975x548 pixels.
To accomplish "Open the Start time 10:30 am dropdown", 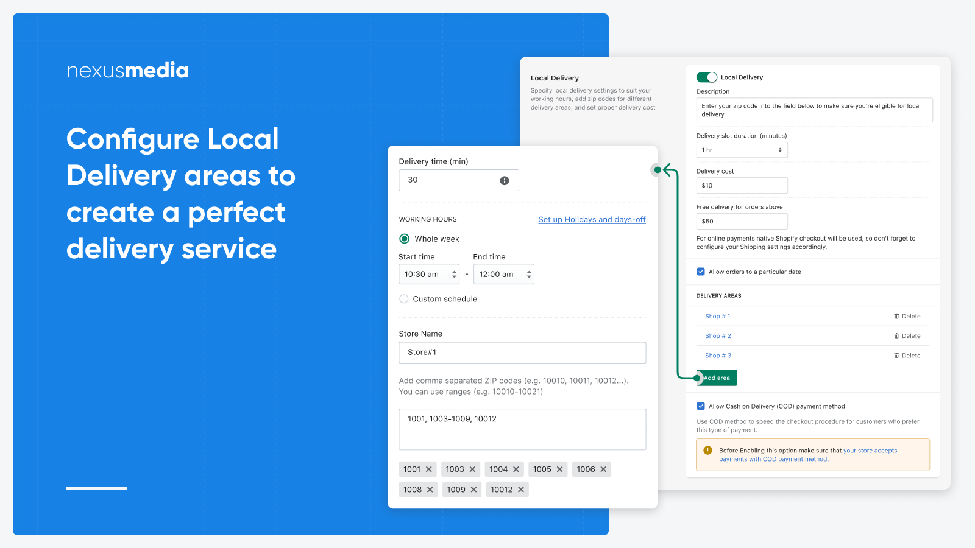I will (429, 275).
